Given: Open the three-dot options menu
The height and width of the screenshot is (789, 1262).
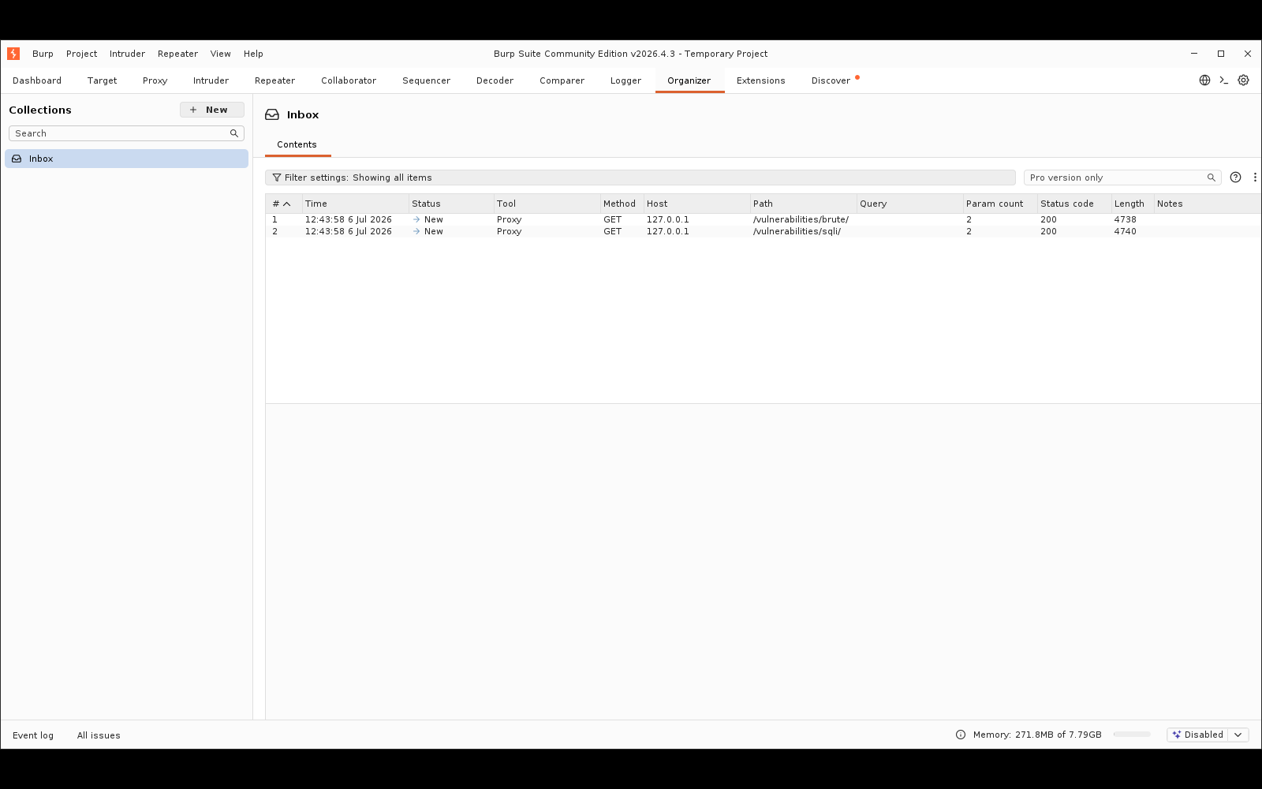Looking at the screenshot, I should (1255, 178).
